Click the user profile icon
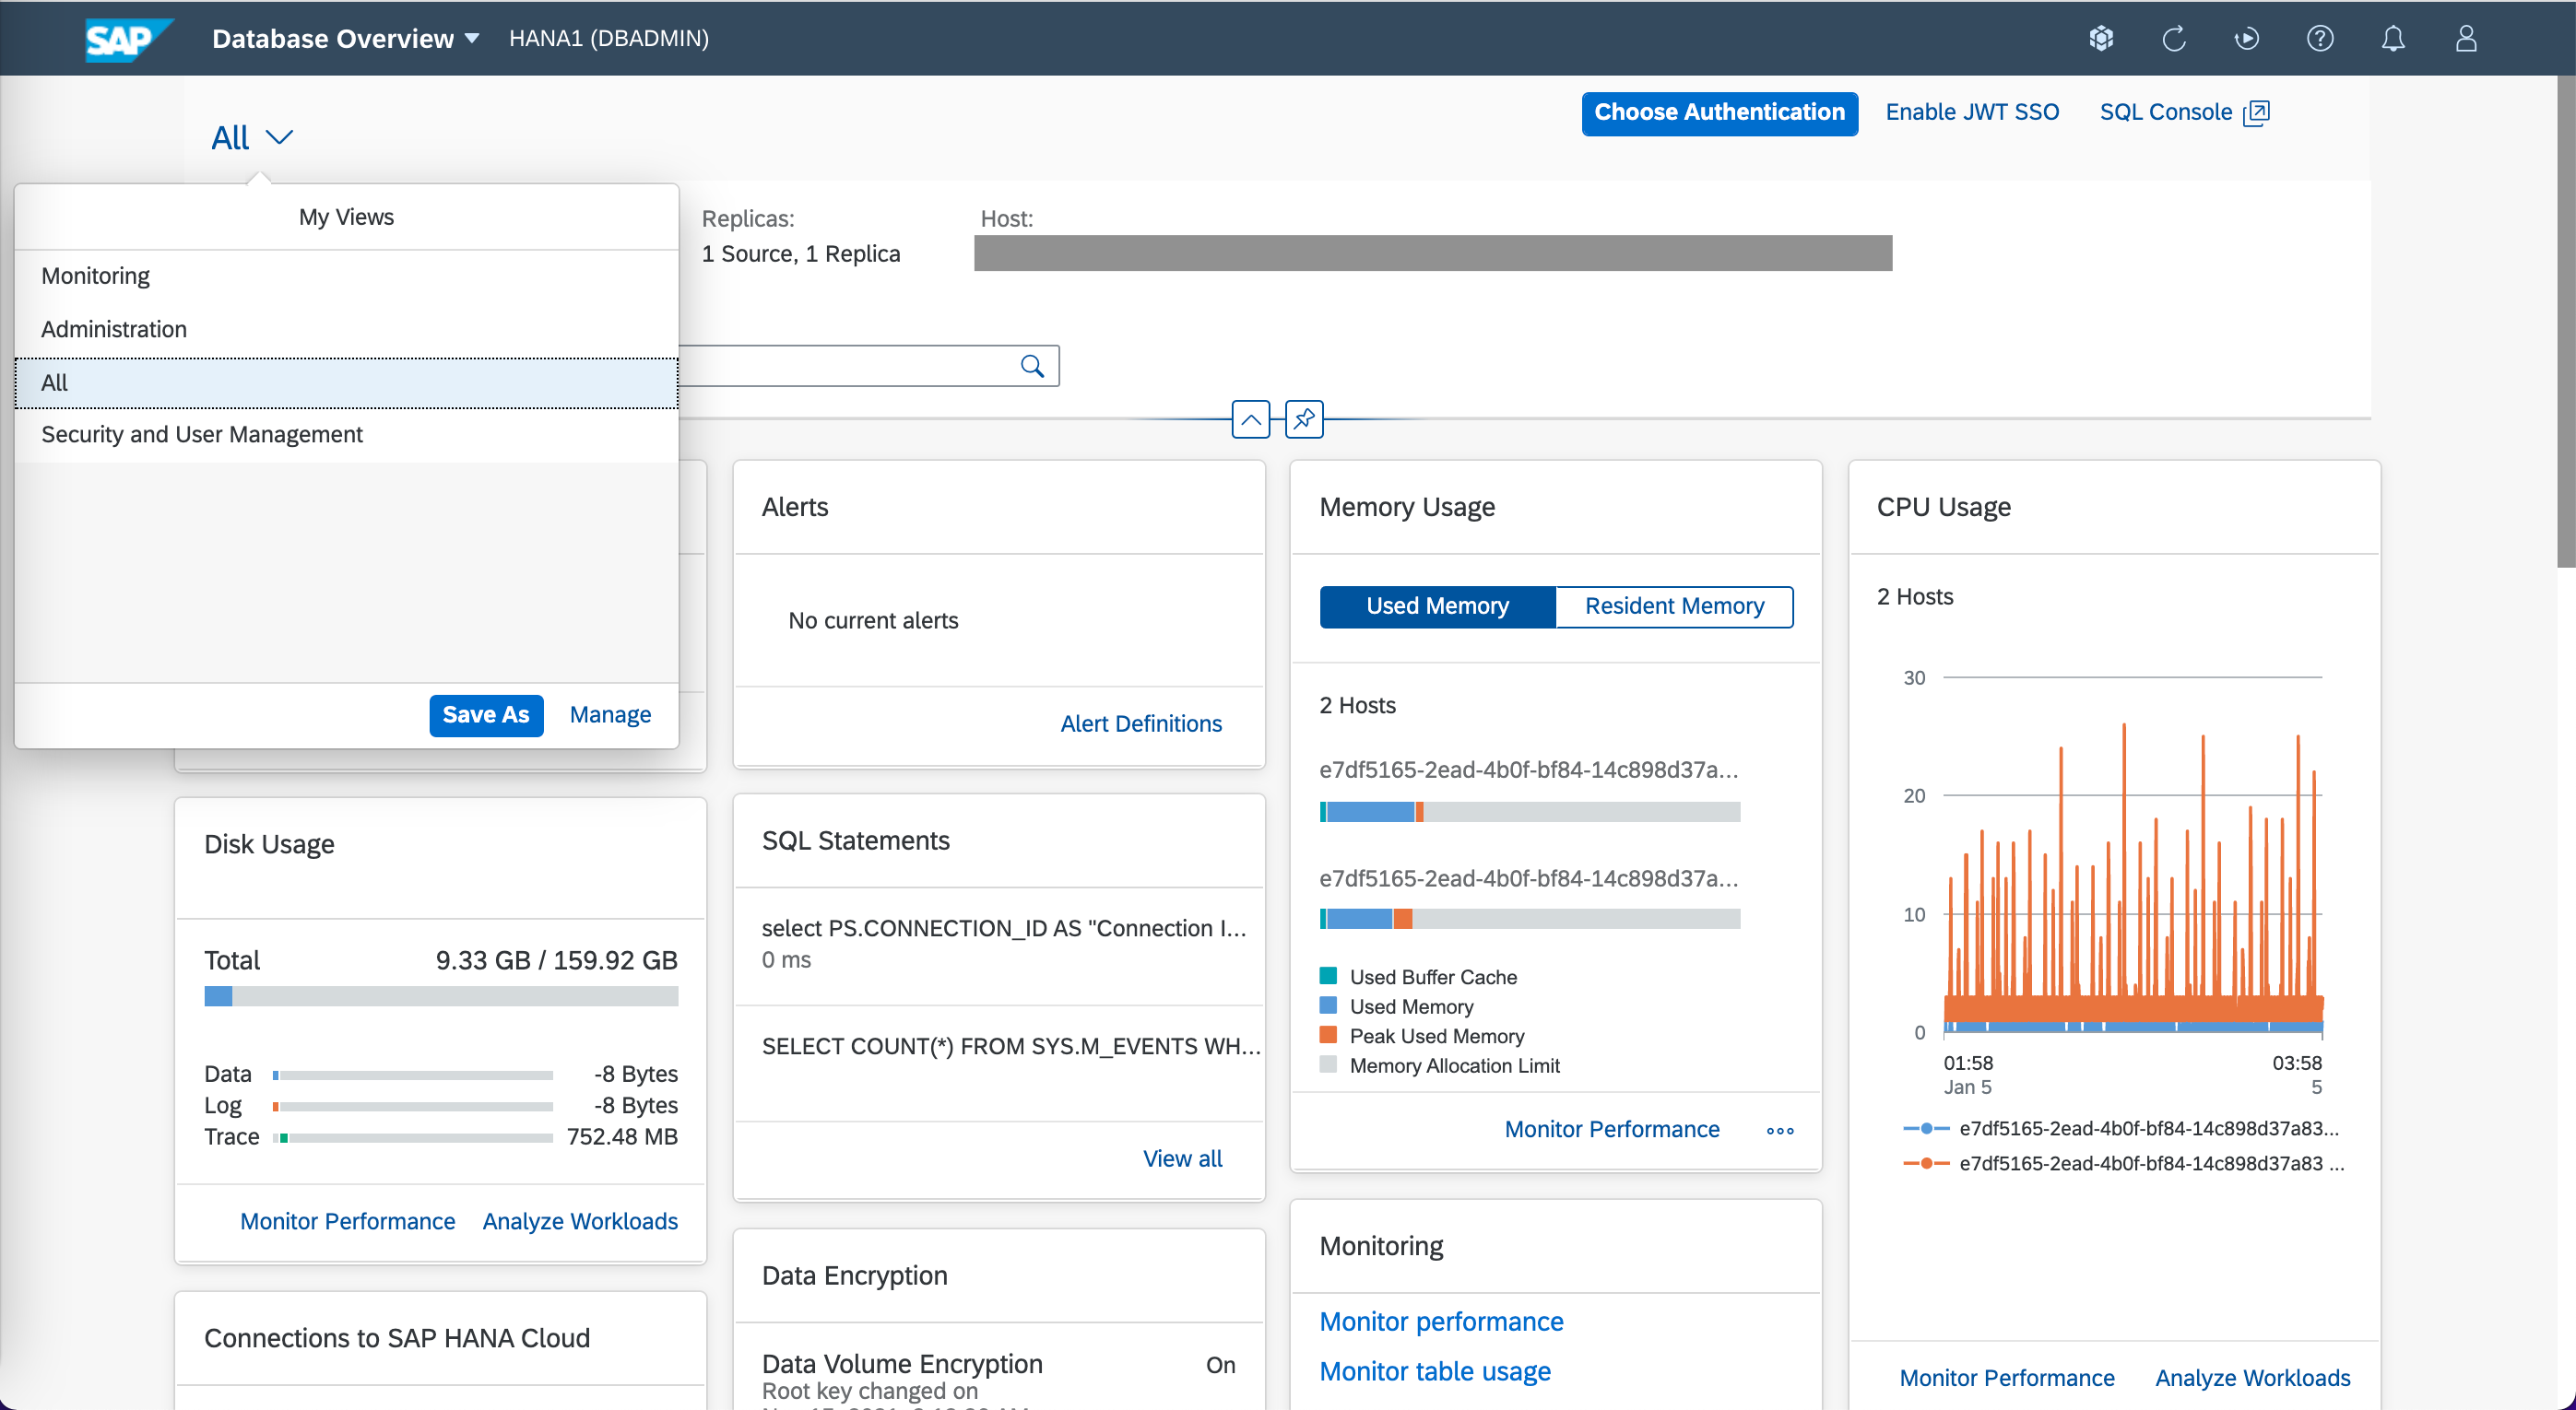 [x=2466, y=39]
